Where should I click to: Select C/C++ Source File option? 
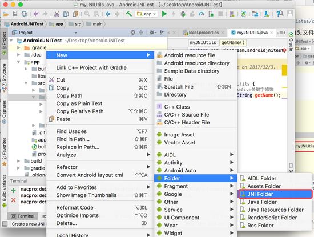coord(196,115)
